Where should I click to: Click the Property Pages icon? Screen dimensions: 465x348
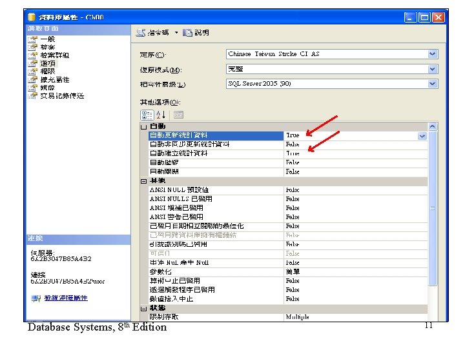(x=178, y=115)
